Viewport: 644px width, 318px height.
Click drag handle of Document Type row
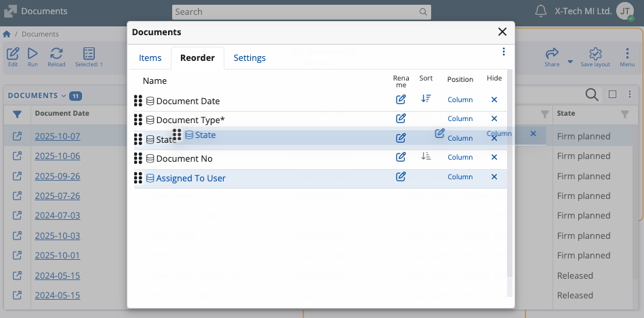click(x=138, y=120)
